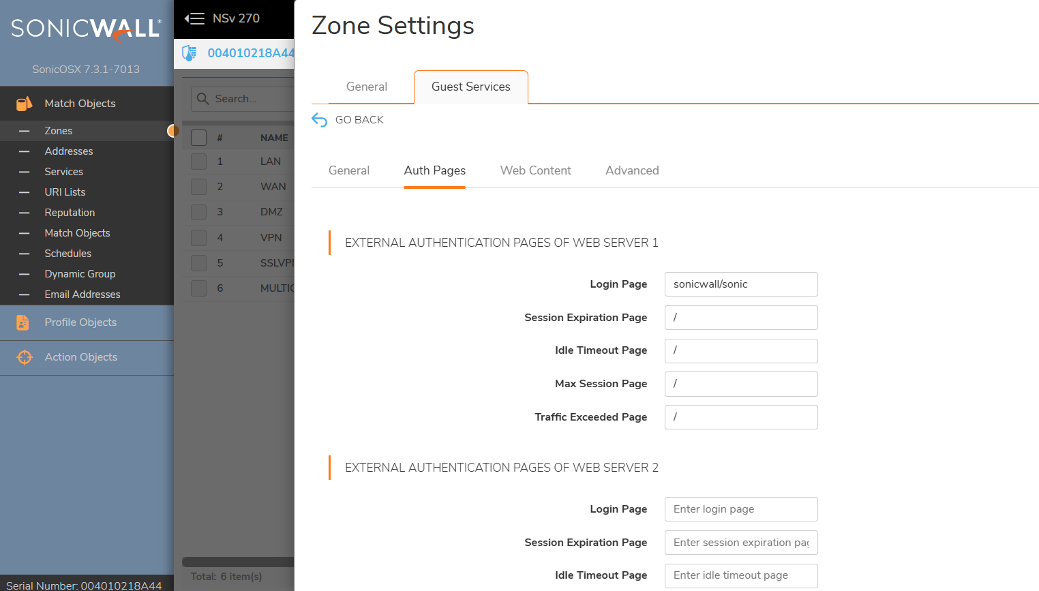
Task: Click the Go Back arrow icon
Action: 319,120
